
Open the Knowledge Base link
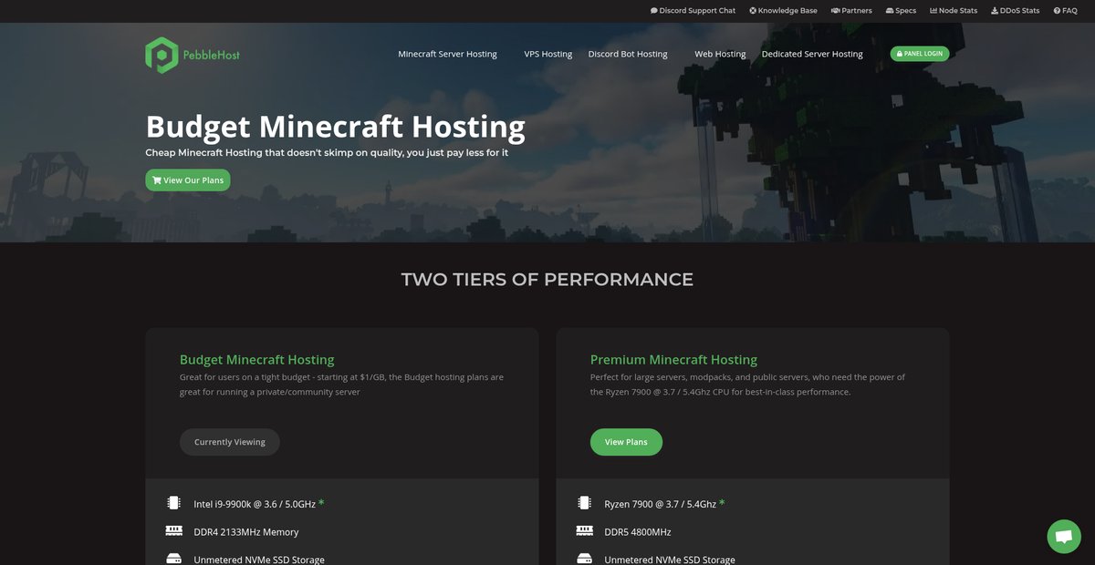[x=783, y=11]
